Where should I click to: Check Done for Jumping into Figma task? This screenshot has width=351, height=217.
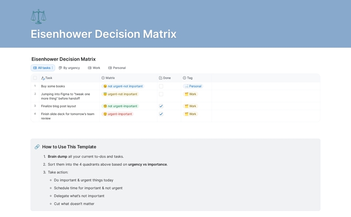pyautogui.click(x=161, y=94)
